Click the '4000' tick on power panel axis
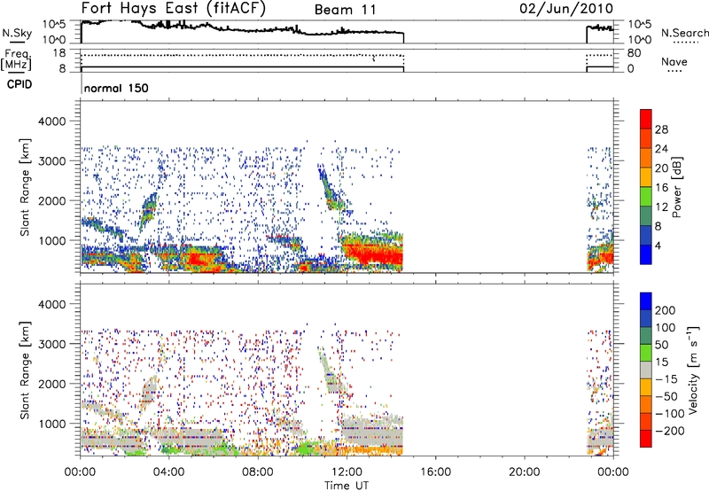The height and width of the screenshot is (491, 709). point(51,121)
